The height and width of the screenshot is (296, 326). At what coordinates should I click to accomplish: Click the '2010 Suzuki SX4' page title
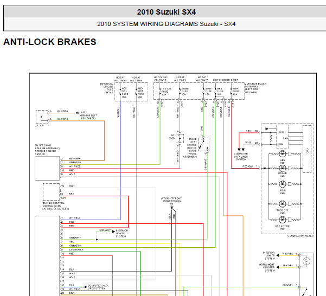point(167,12)
